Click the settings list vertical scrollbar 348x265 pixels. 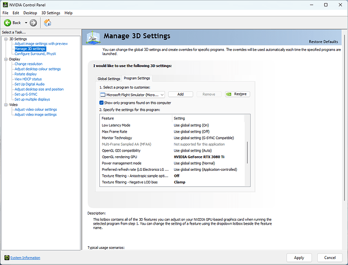pos(247,151)
